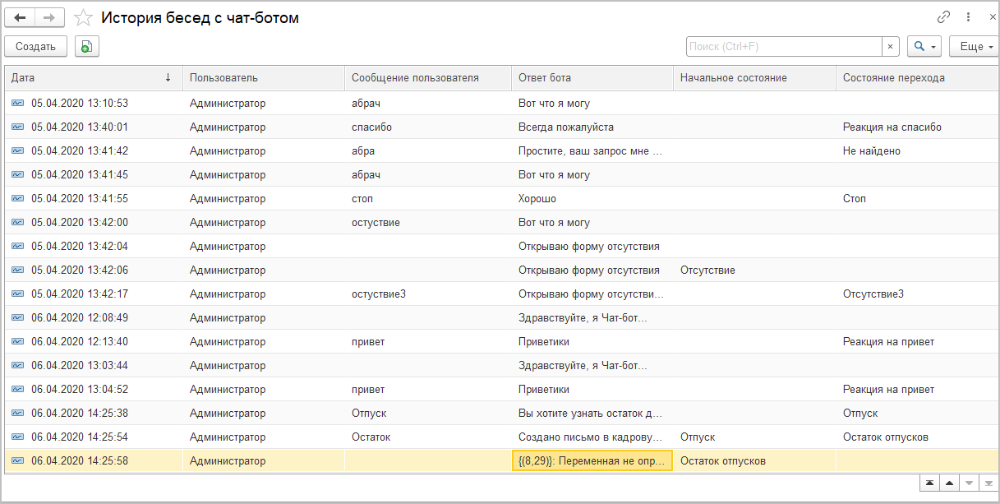Open the three-dot options menu
Screen dimensions: 1000x504
click(x=970, y=17)
